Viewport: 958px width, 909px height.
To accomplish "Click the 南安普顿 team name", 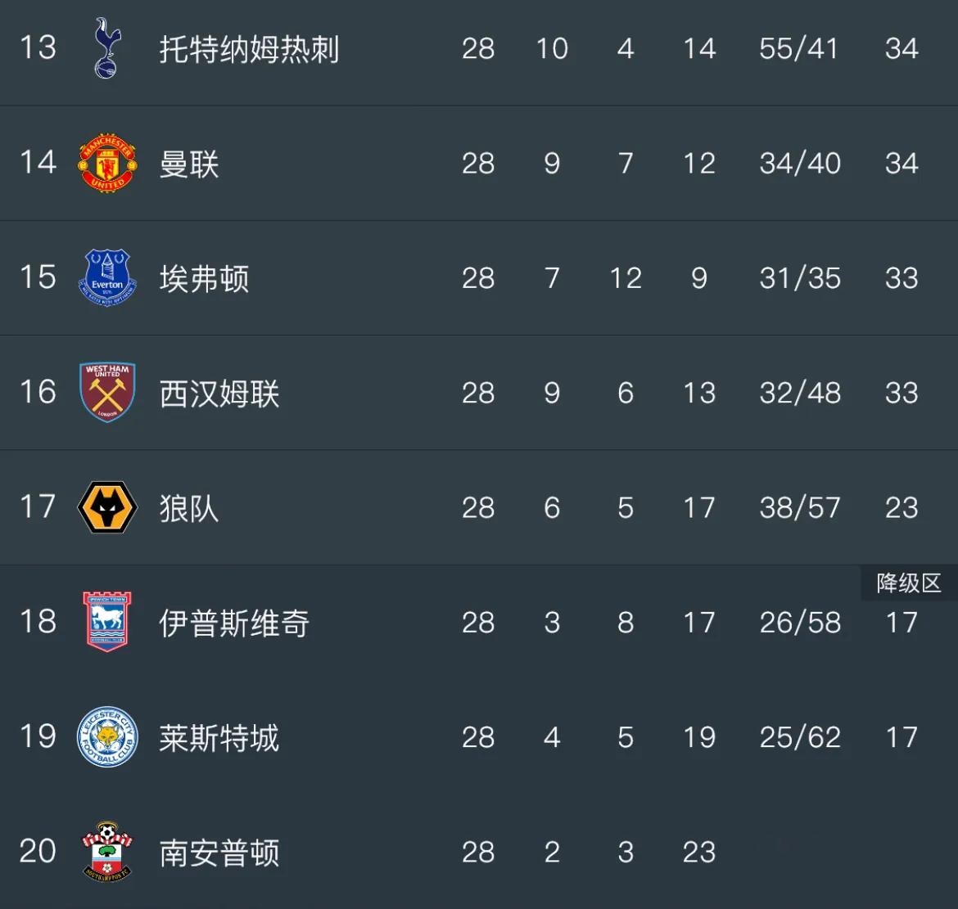I will [219, 853].
